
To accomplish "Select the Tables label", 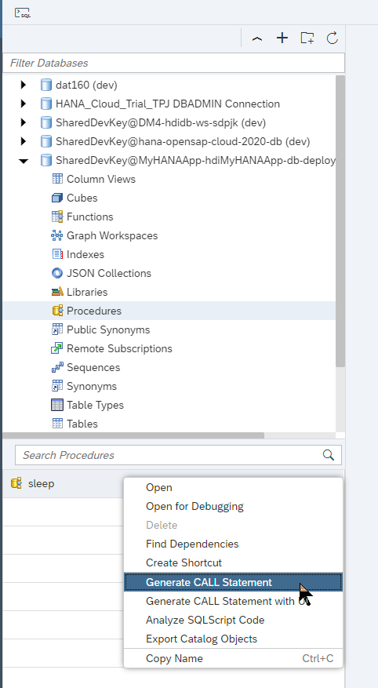I will coord(82,424).
